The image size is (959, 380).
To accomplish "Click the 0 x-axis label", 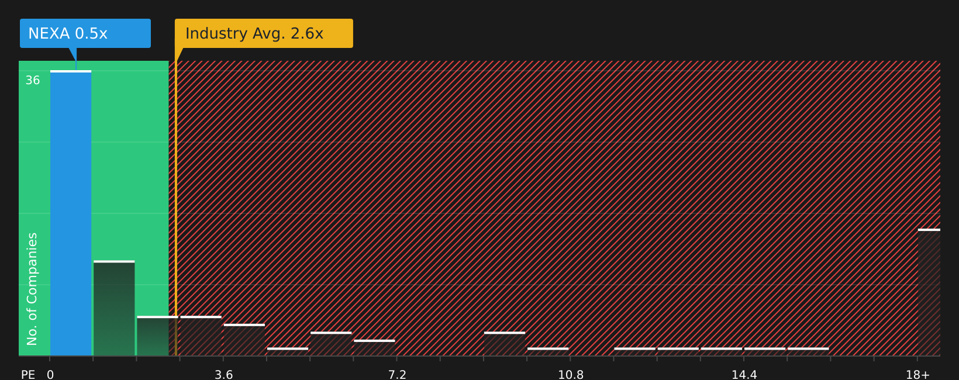I will [x=50, y=375].
